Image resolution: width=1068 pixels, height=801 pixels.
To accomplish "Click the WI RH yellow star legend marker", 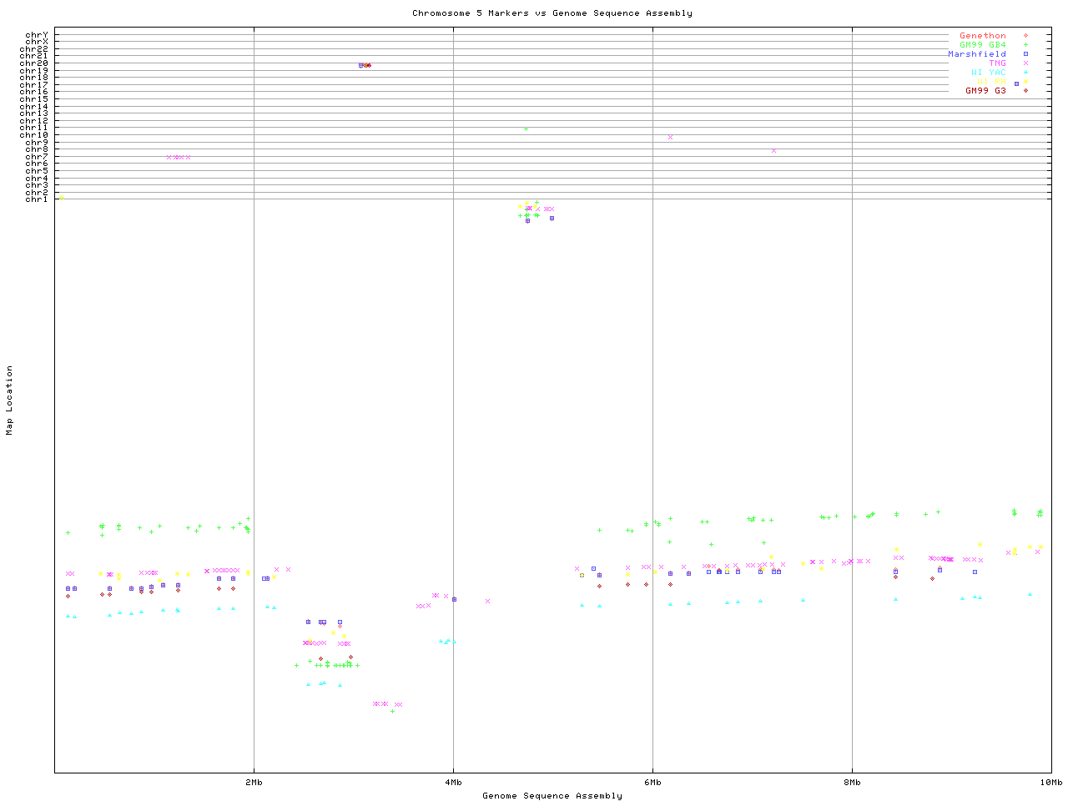I will (1025, 81).
